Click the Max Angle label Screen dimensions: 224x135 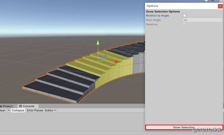(x=153, y=20)
